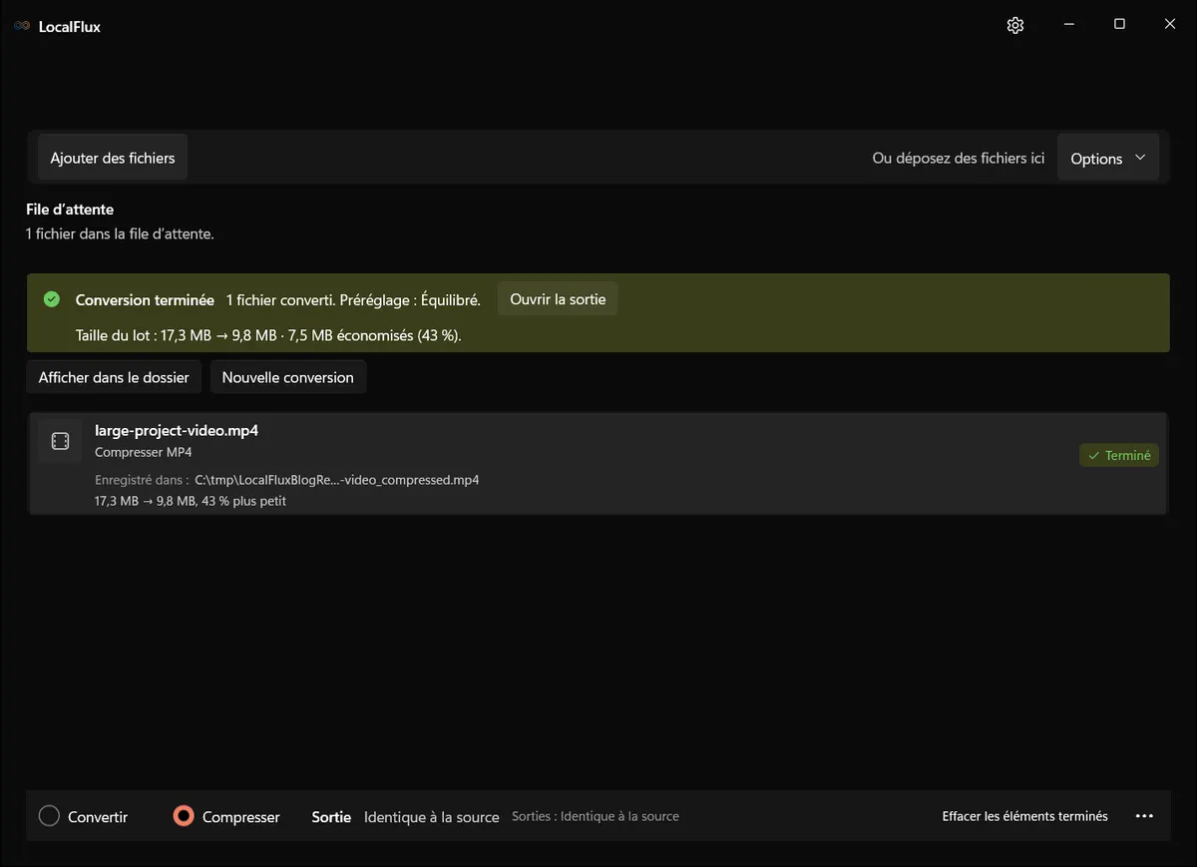
Task: Click the 'File d'attente' heading
Action: coord(70,210)
